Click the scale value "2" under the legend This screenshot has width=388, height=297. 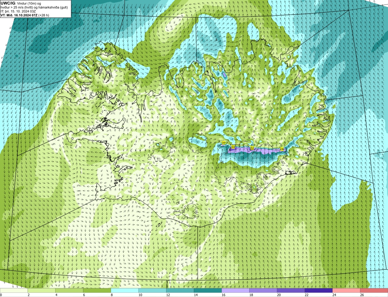click(x=28, y=295)
